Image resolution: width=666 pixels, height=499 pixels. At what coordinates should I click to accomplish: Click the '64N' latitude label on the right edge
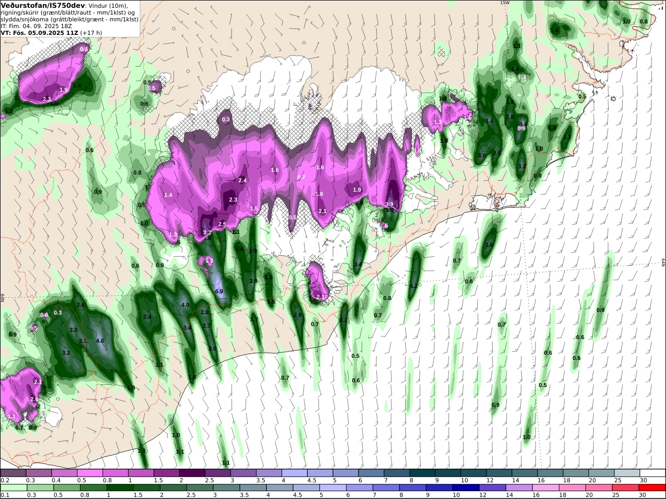tap(663, 263)
